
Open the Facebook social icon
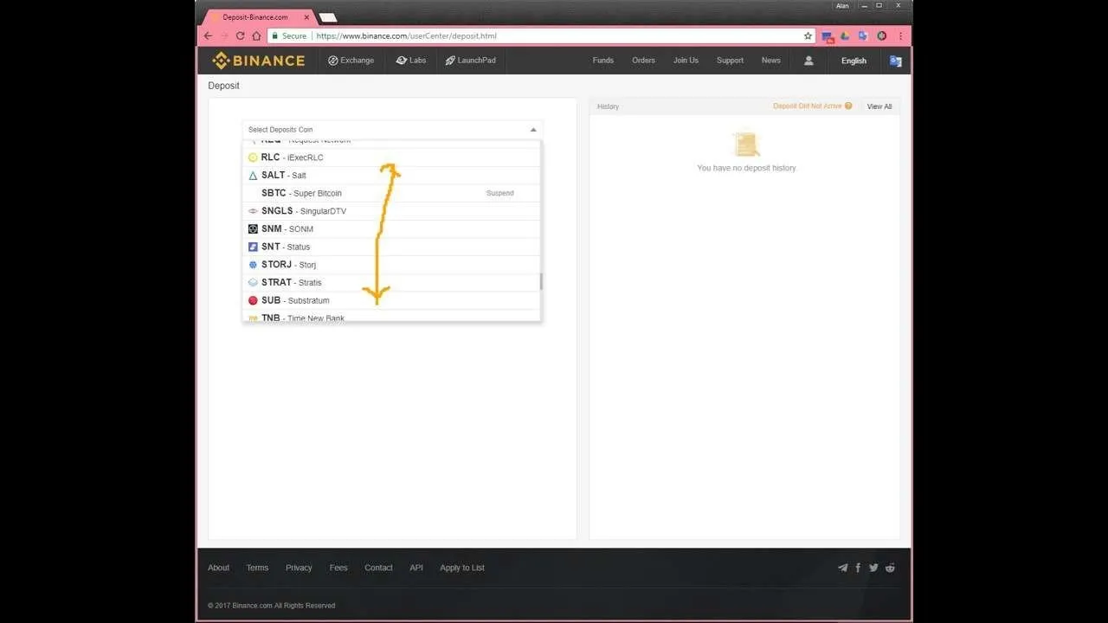tap(858, 568)
